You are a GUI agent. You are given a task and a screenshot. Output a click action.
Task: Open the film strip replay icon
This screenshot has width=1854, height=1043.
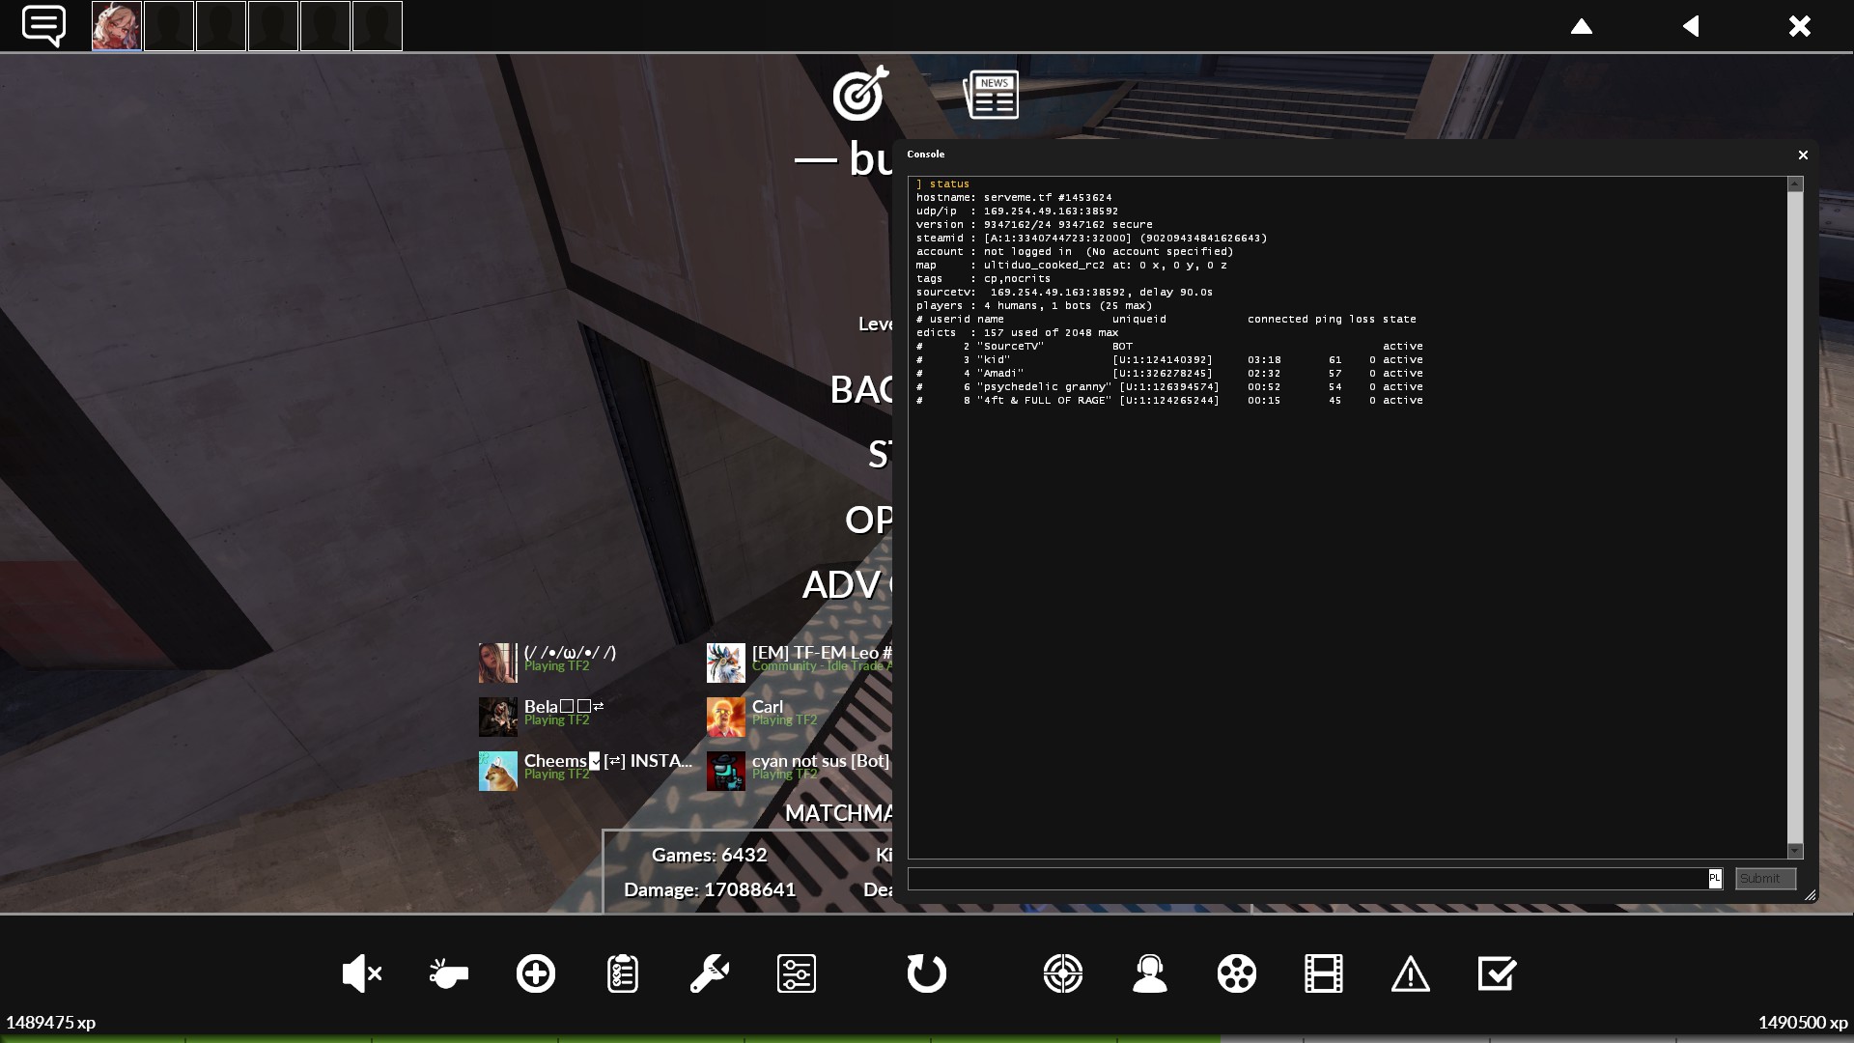pyautogui.click(x=1323, y=973)
